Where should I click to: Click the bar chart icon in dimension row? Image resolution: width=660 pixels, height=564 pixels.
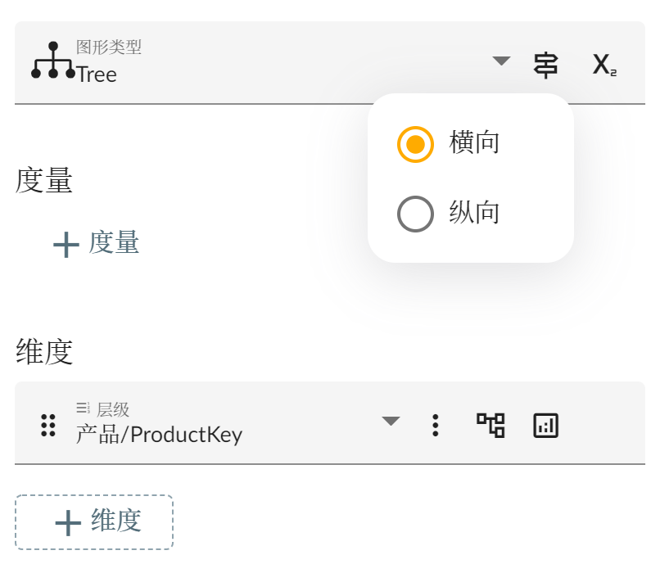[545, 425]
